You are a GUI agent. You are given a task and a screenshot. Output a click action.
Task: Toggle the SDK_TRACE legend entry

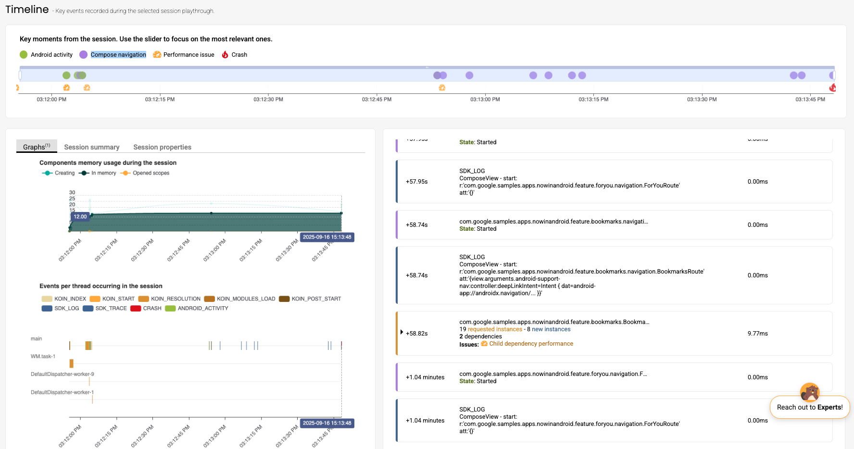pos(105,309)
